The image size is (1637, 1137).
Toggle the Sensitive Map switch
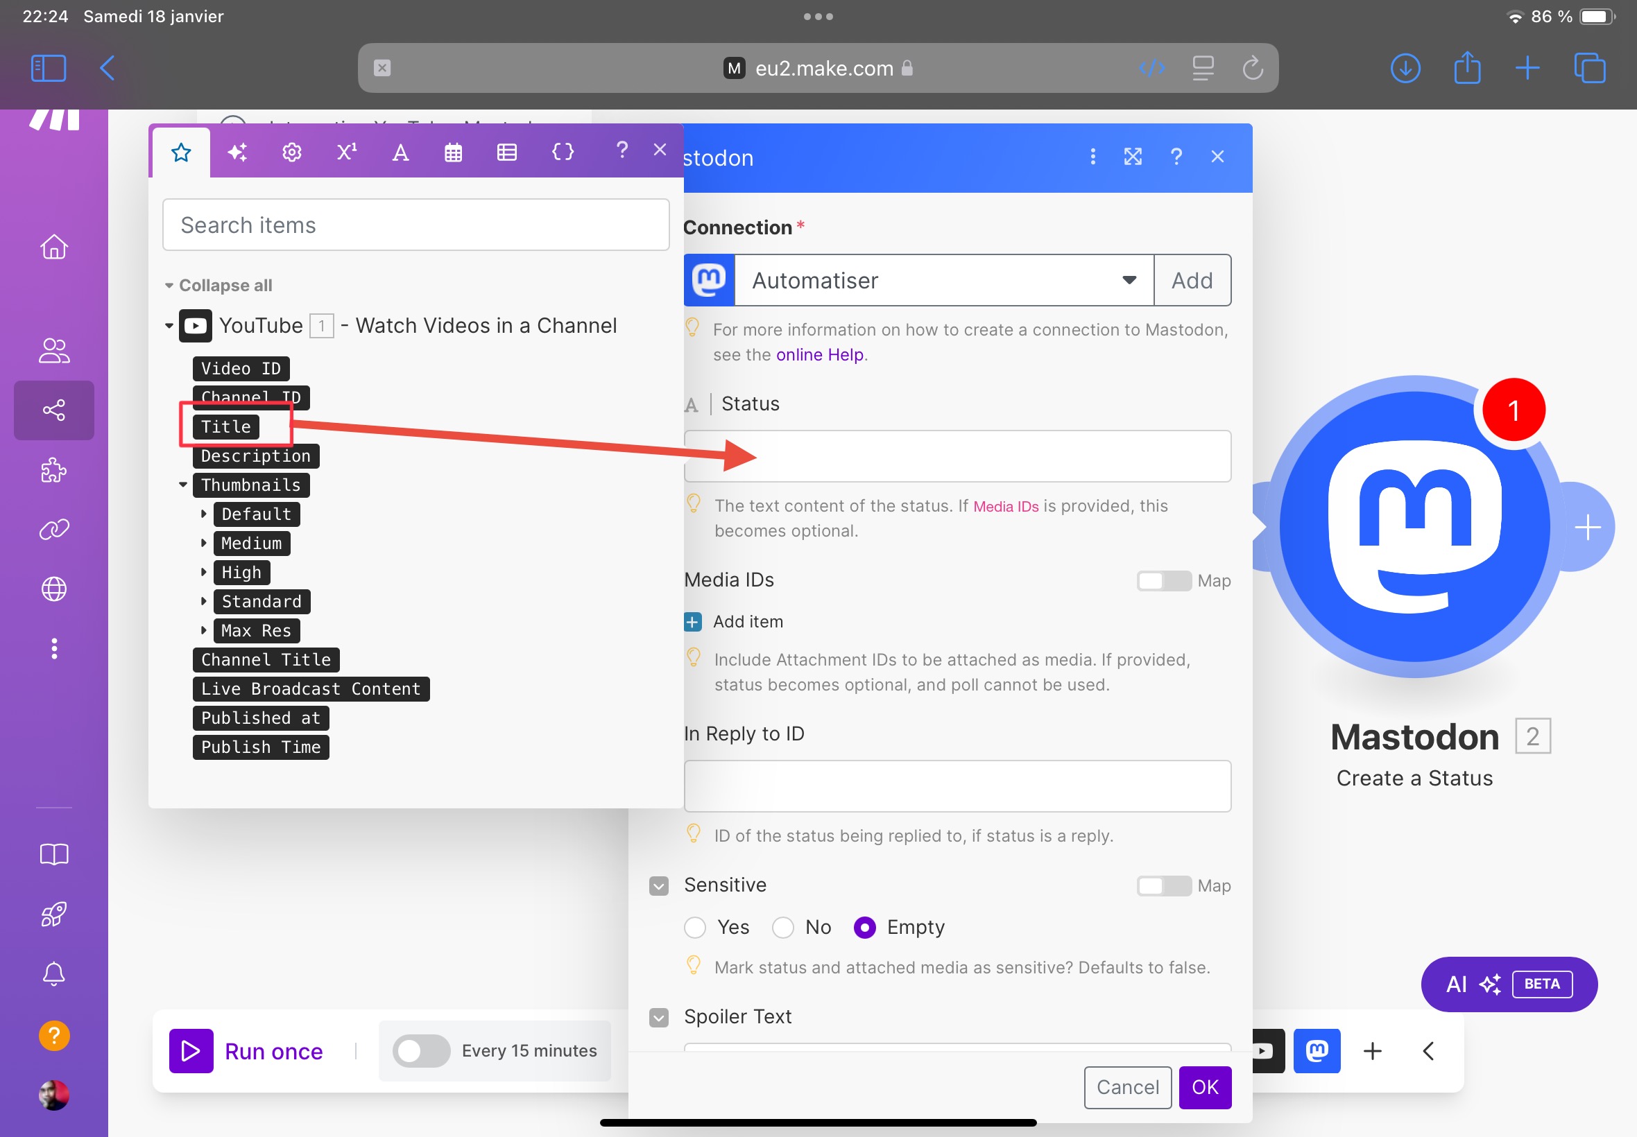1163,885
